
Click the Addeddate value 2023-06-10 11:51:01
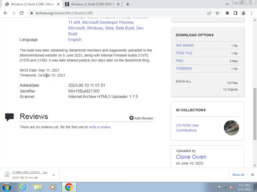[x=87, y=85]
